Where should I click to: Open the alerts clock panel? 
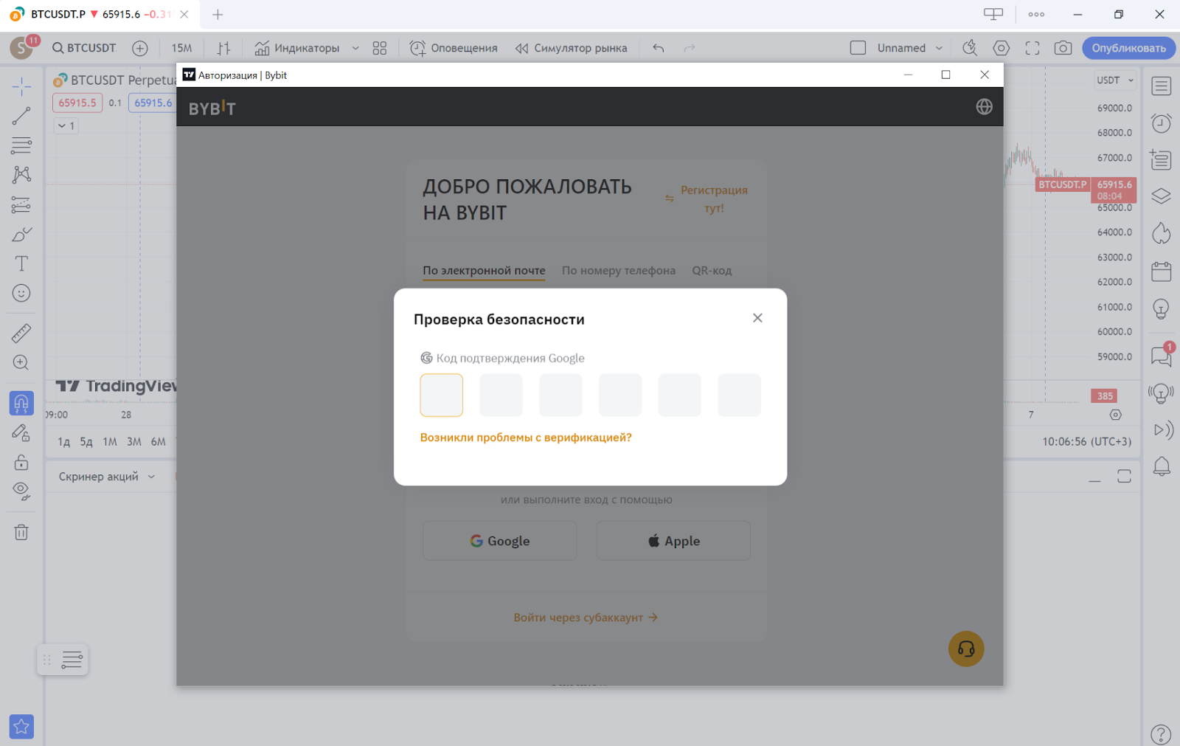tap(1162, 123)
